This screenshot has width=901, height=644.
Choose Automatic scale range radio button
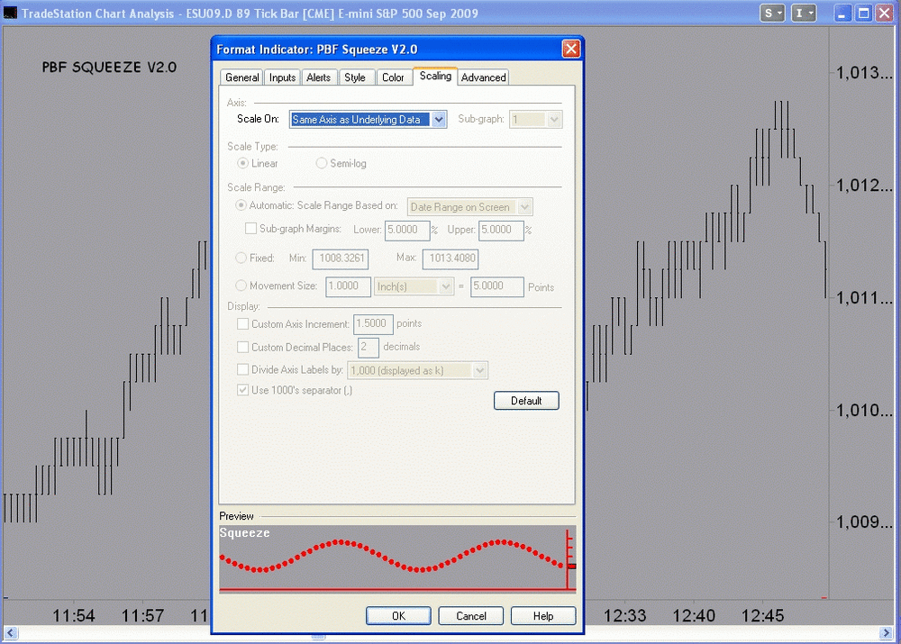pos(241,205)
